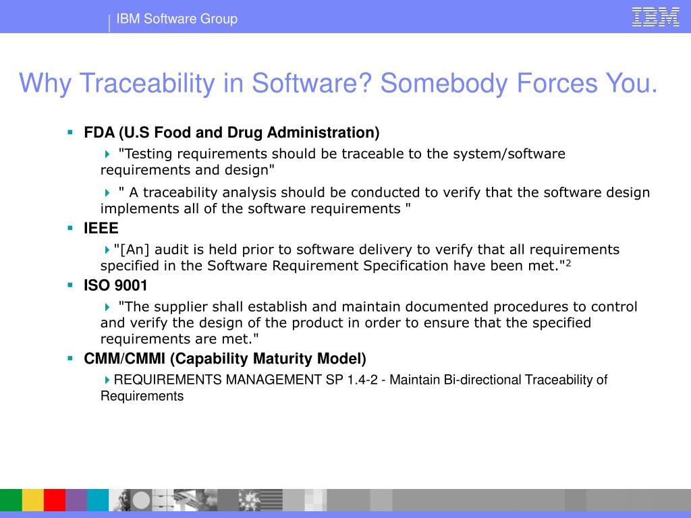
Task: Click the red square in the footer
Action: coord(55,500)
